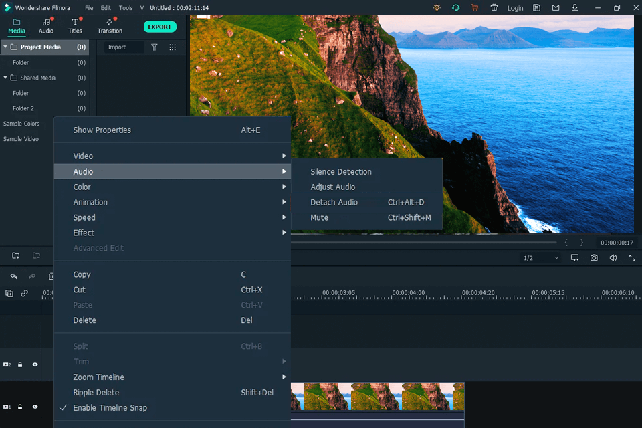Viewport: 642px width, 428px height.
Task: Click the mark in brace icon
Action: pos(566,243)
